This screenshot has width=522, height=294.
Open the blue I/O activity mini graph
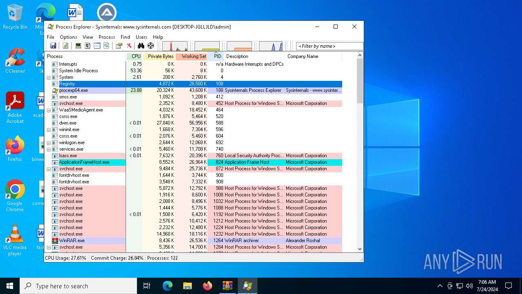pyautogui.click(x=271, y=46)
